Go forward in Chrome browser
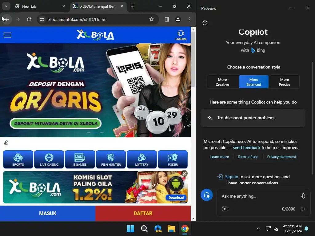This screenshot has width=315, height=236. point(18,19)
